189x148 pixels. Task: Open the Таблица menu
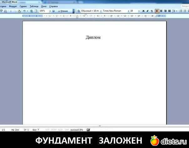[x=34, y=6]
